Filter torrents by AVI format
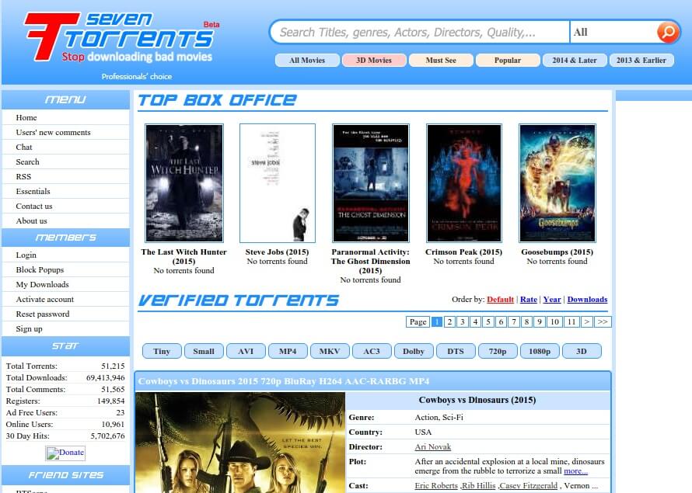Screen dimensions: 692x493 click(246, 351)
